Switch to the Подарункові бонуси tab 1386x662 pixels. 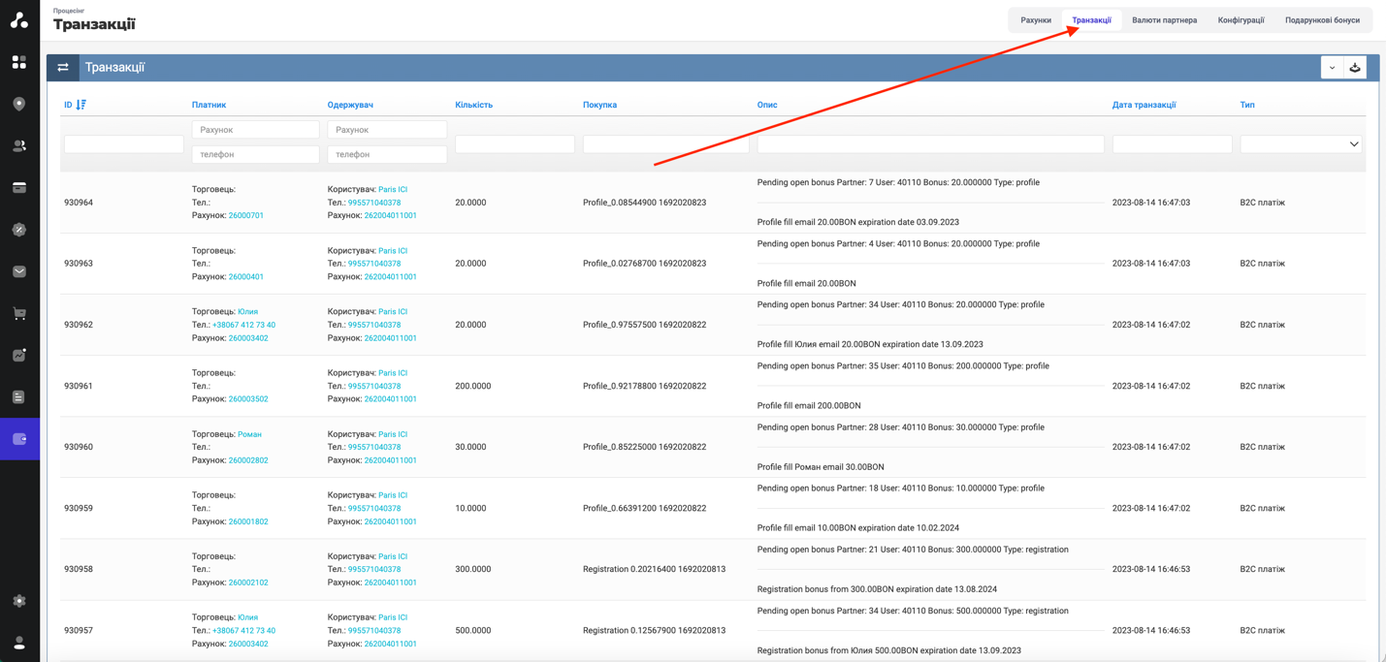(x=1322, y=20)
